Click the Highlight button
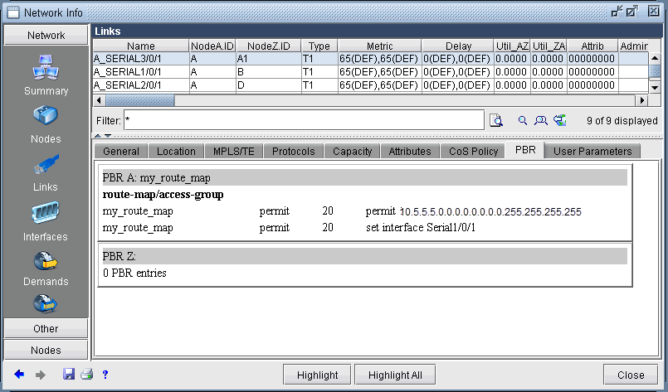This screenshot has height=392, width=668. pos(317,375)
